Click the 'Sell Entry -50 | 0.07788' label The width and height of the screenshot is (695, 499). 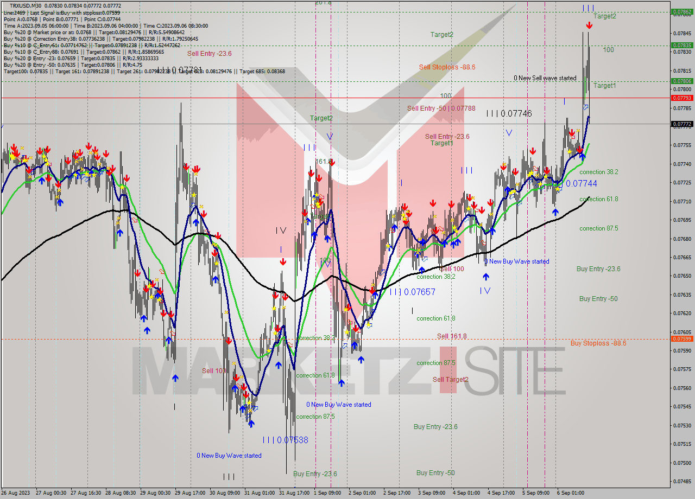point(441,108)
